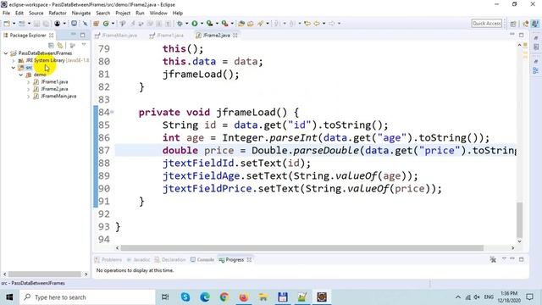Switch to the Console tab
This screenshot has width=542, height=305.
pos(202,260)
